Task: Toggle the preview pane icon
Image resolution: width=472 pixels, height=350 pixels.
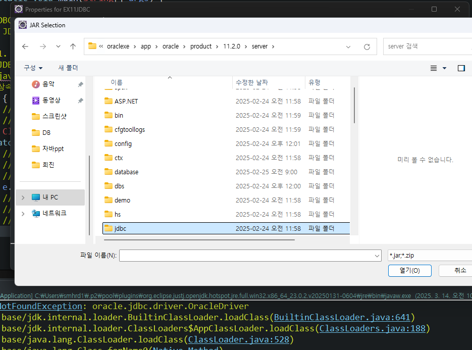Action: 461,68
